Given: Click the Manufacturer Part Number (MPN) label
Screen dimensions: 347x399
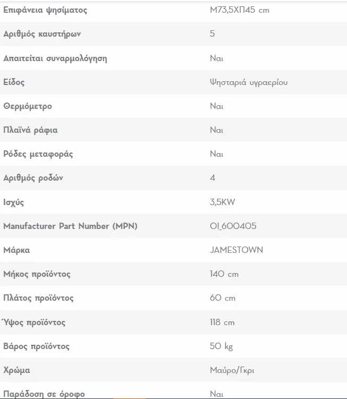Looking at the screenshot, I should 70,226.
